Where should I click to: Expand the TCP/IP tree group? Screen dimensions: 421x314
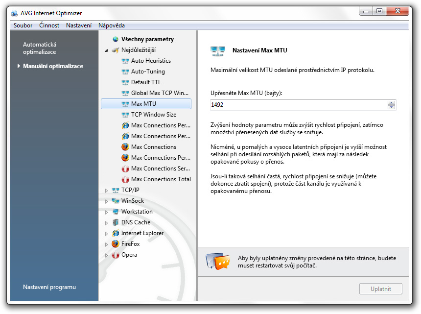click(x=106, y=191)
